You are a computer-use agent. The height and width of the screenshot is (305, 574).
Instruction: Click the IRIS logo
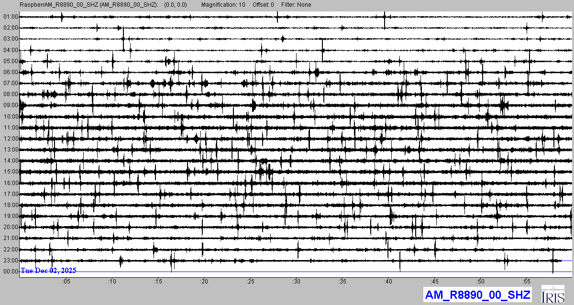pyautogui.click(x=554, y=294)
